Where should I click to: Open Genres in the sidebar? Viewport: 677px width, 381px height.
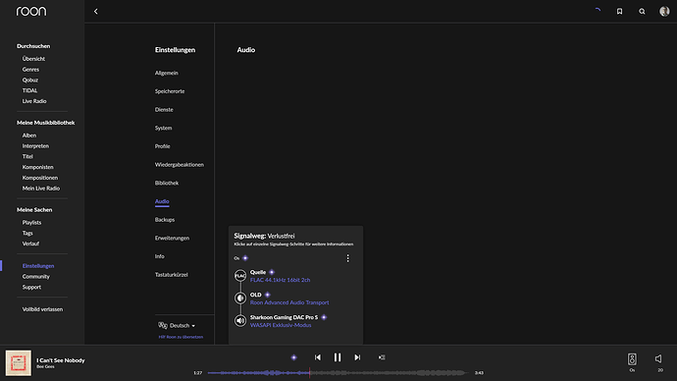(x=30, y=69)
